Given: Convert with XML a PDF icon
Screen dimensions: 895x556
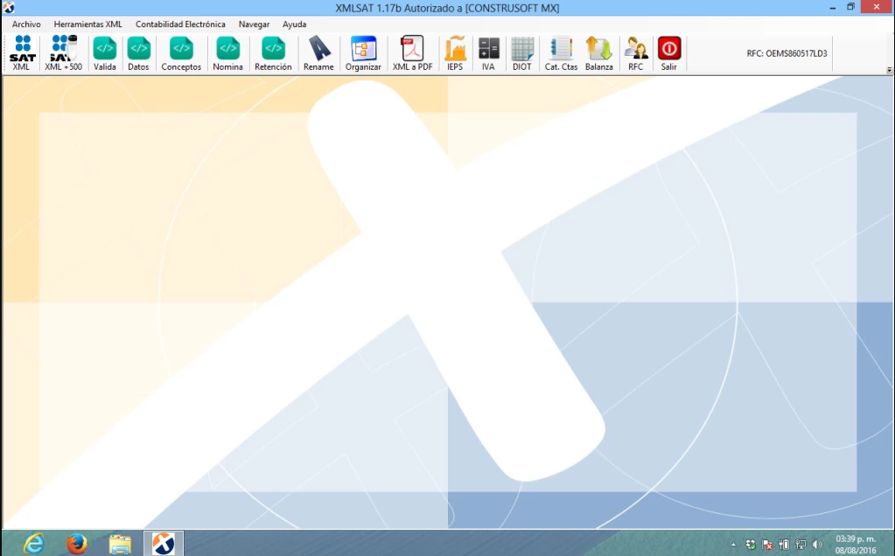Looking at the screenshot, I should pos(412,53).
